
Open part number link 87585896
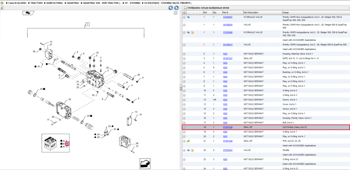(228, 33)
